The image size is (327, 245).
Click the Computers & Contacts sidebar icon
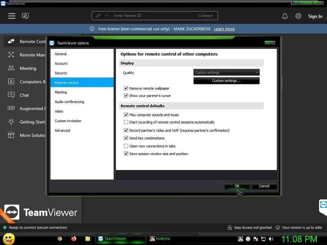pyautogui.click(x=11, y=81)
